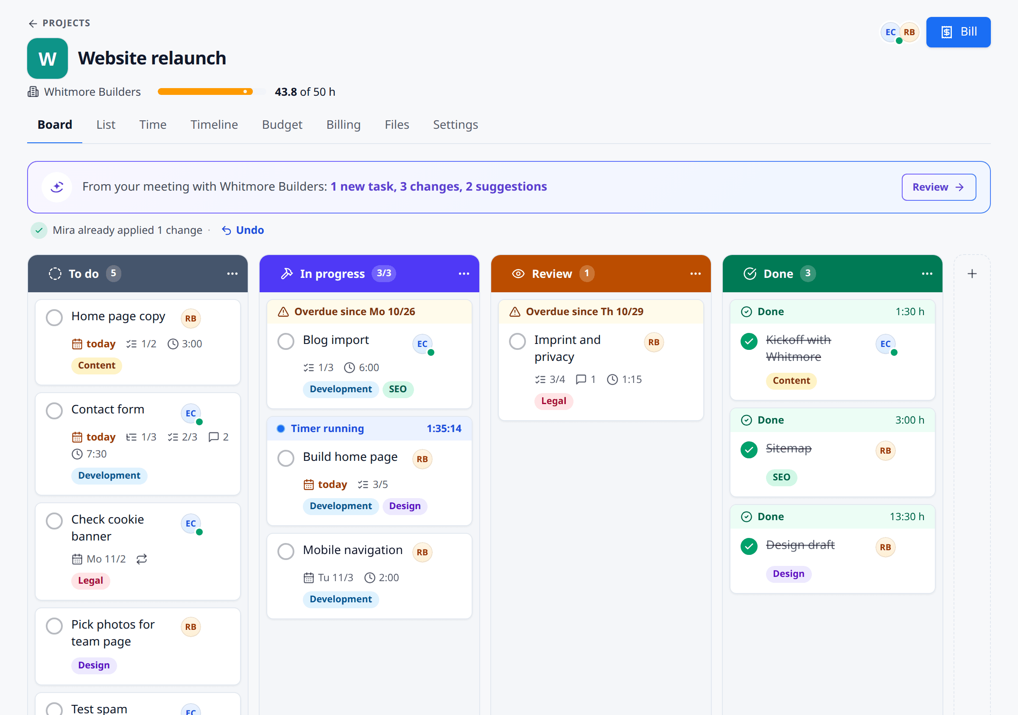Image resolution: width=1018 pixels, height=715 pixels.
Task: Open the Done column options menu
Action: point(927,274)
